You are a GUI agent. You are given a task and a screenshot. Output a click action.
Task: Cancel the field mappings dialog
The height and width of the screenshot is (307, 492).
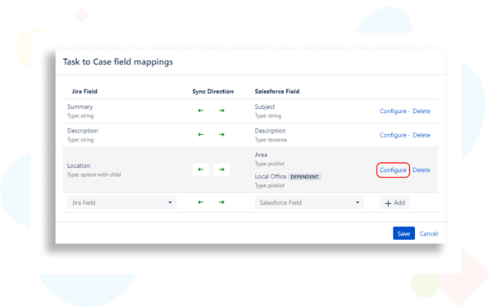click(x=429, y=233)
